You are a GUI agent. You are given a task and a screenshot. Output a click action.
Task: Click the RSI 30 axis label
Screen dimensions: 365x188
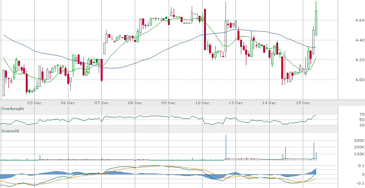[362, 125]
